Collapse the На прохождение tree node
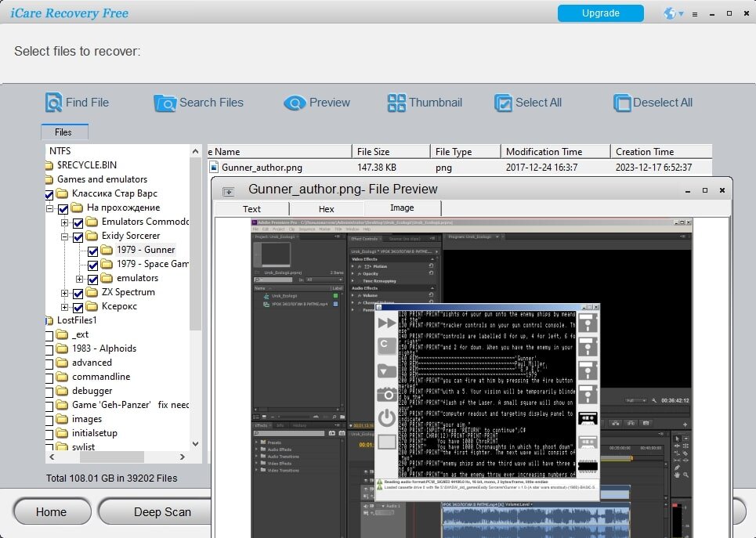The width and height of the screenshot is (756, 538). 49,209
